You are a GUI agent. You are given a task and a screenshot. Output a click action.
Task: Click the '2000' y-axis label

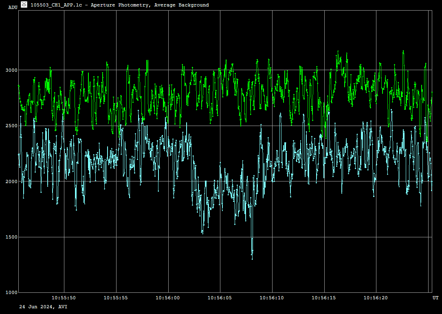11,181
